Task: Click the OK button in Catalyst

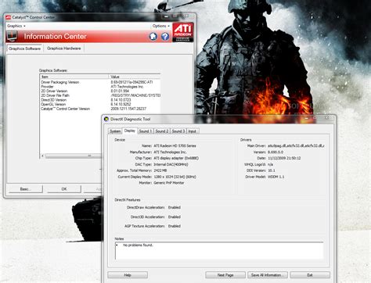Action: pos(64,189)
